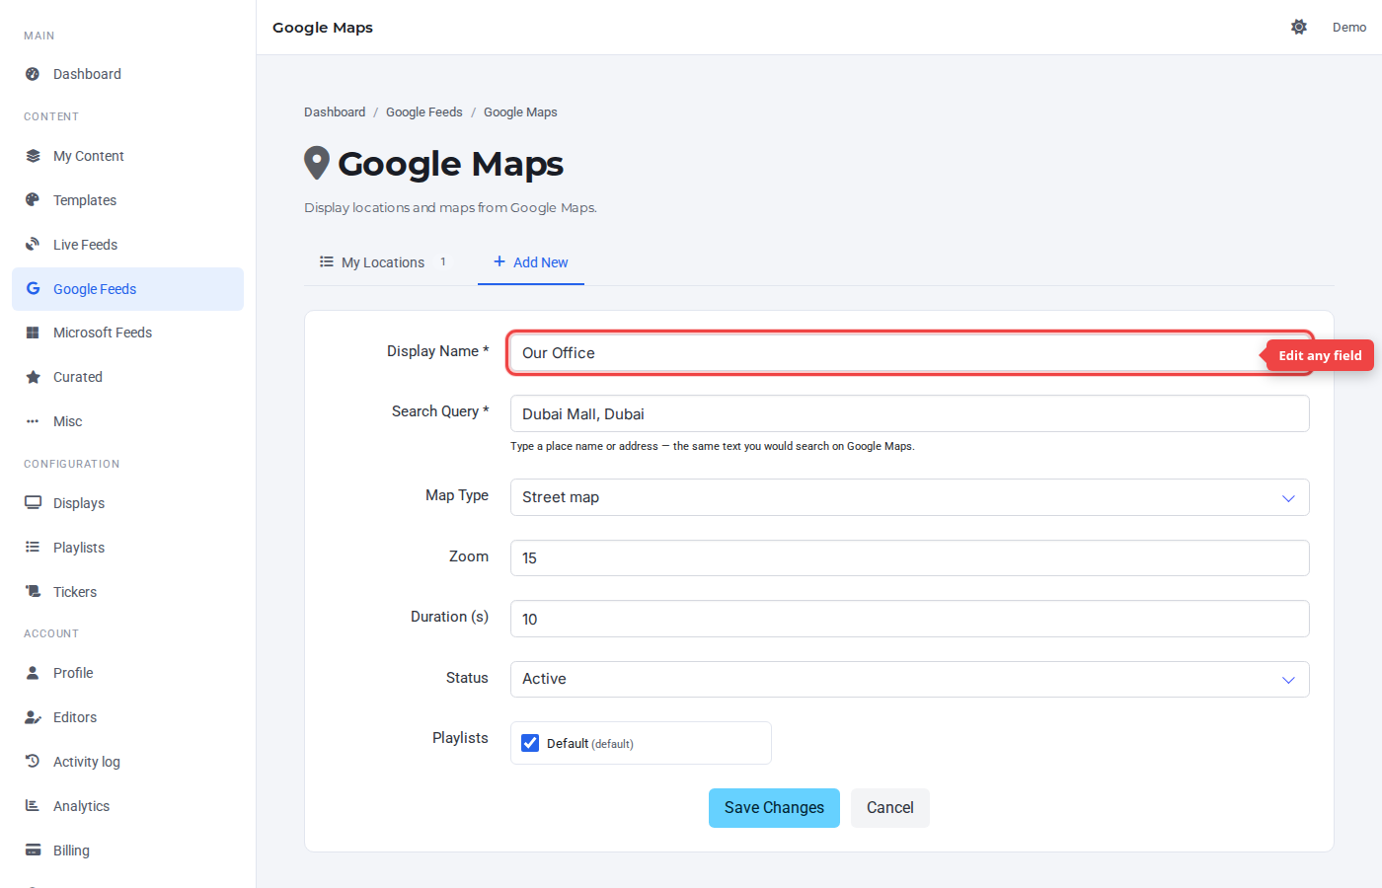The width and height of the screenshot is (1382, 888).
Task: Click the map pin icon beside heading
Action: point(316,164)
